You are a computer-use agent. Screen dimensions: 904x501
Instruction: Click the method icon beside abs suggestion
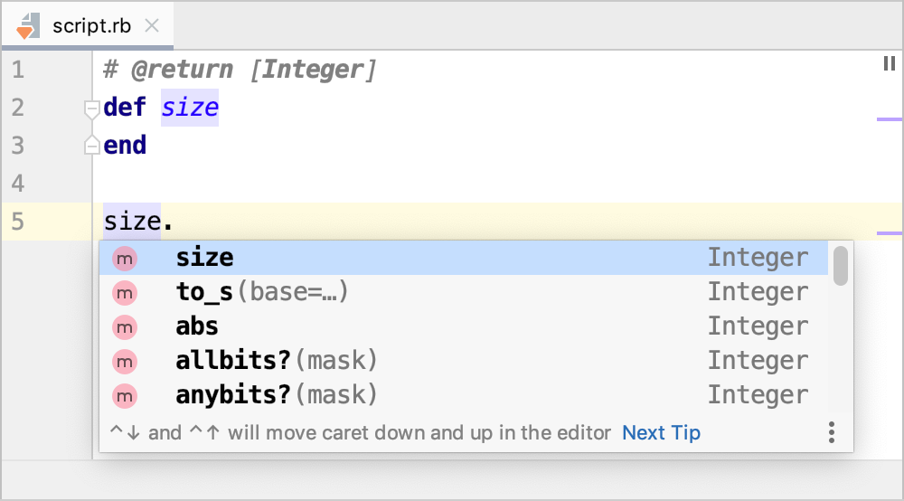[124, 326]
